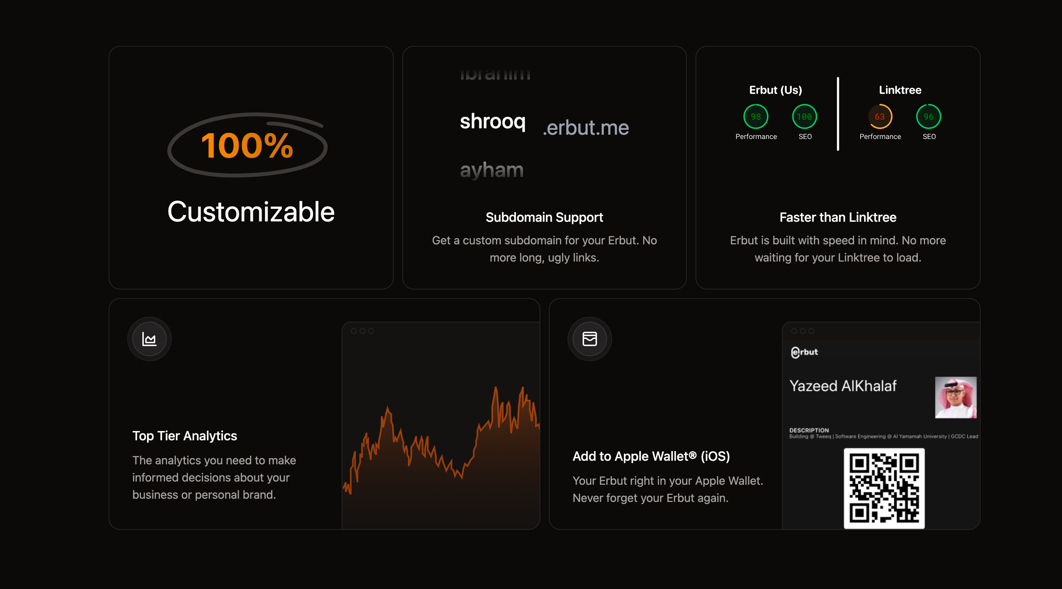
Task: Click the analytics chart icon
Action: point(149,339)
